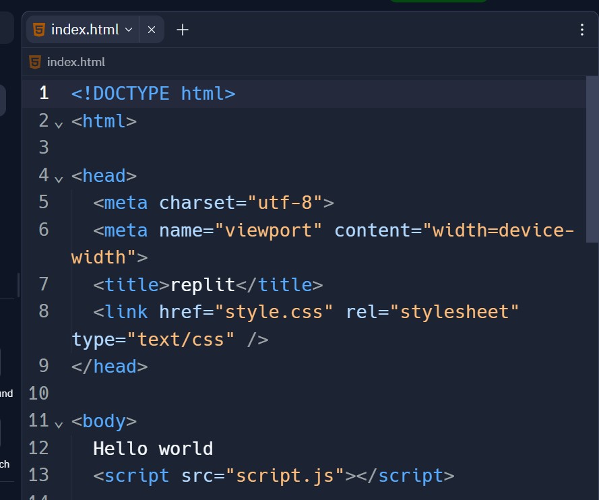The height and width of the screenshot is (500, 599).
Task: Open the three-dot pane options menu
Action: click(x=582, y=30)
